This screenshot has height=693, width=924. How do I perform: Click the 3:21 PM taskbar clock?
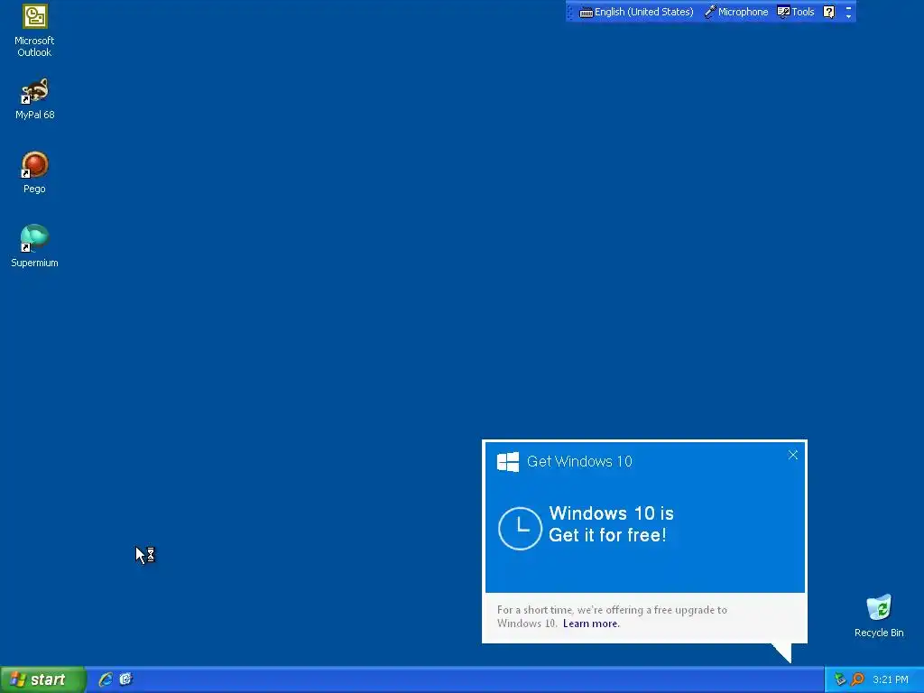(x=891, y=679)
